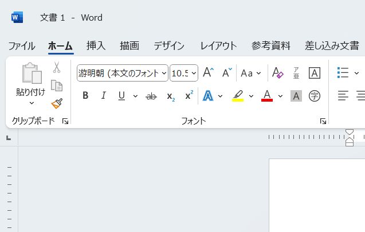Screen dimensions: 365x232
Task: Click the Word application logo icon
Action: tap(17, 17)
